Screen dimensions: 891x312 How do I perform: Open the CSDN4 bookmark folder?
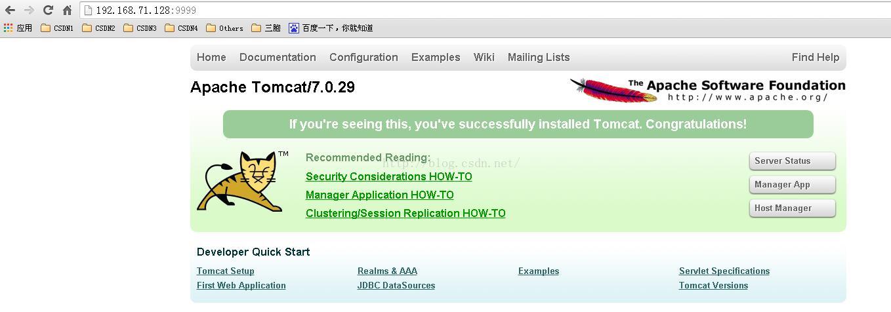pos(181,28)
